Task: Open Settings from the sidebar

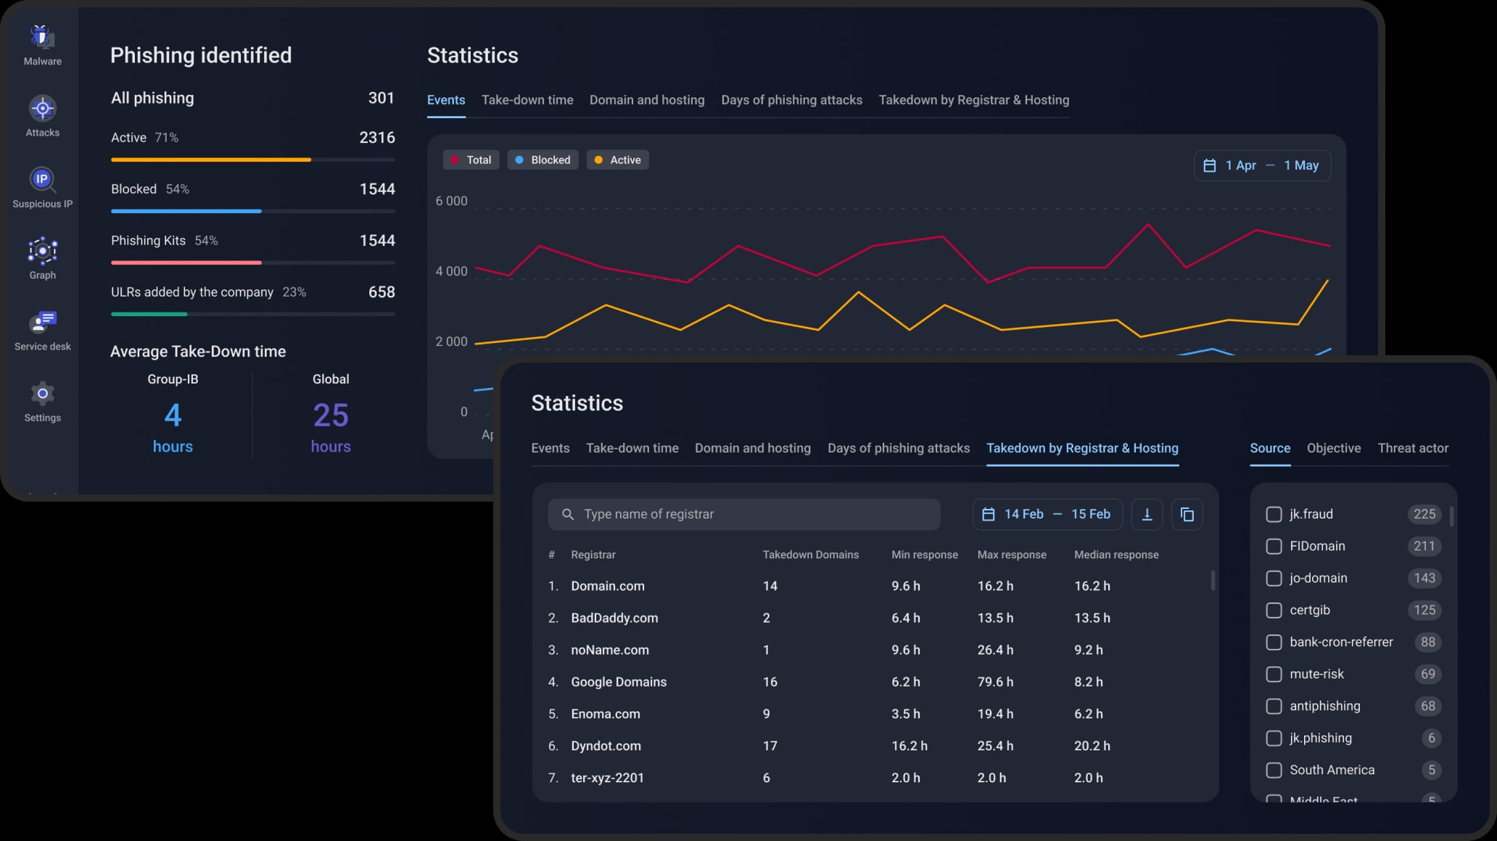Action: (42, 394)
